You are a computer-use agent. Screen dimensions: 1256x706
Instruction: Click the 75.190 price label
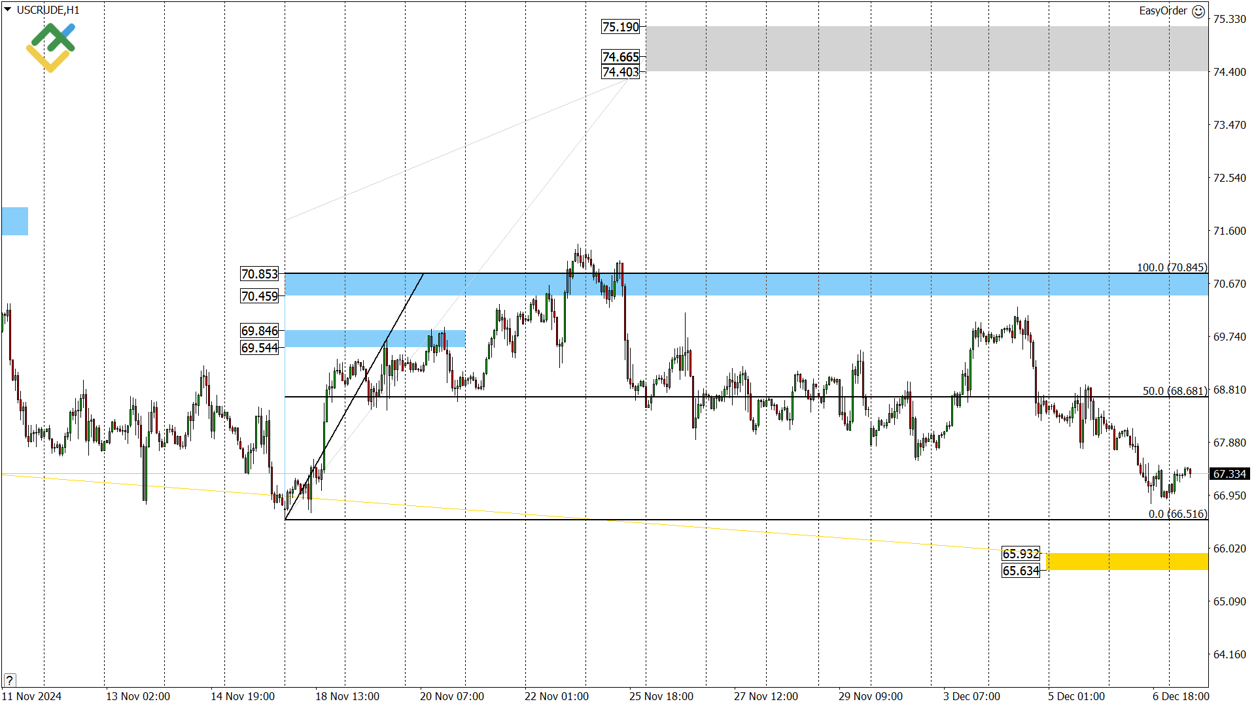[620, 27]
